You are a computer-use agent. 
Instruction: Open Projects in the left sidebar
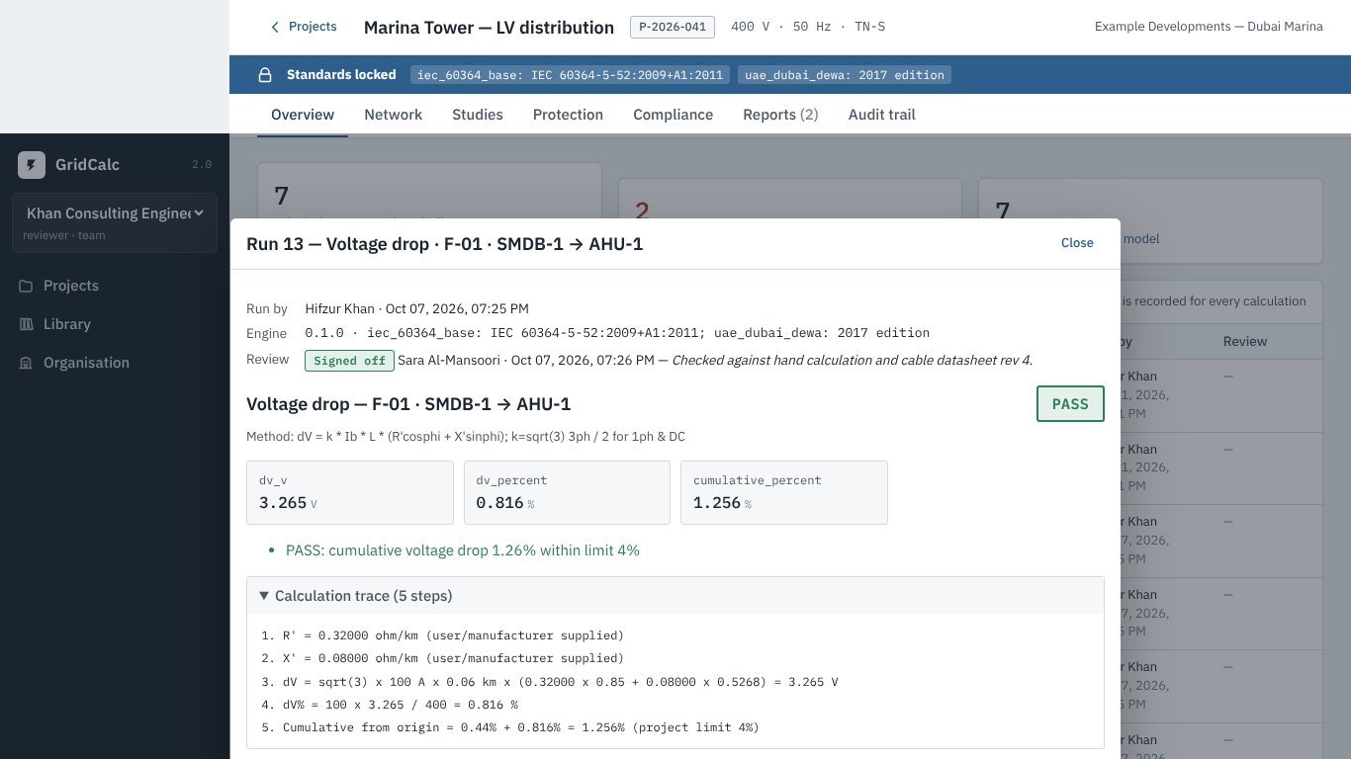click(x=115, y=286)
